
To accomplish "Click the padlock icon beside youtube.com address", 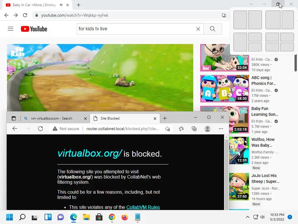I will 37,15.
